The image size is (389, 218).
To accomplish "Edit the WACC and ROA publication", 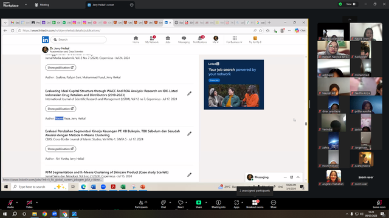I will tap(189, 93).
